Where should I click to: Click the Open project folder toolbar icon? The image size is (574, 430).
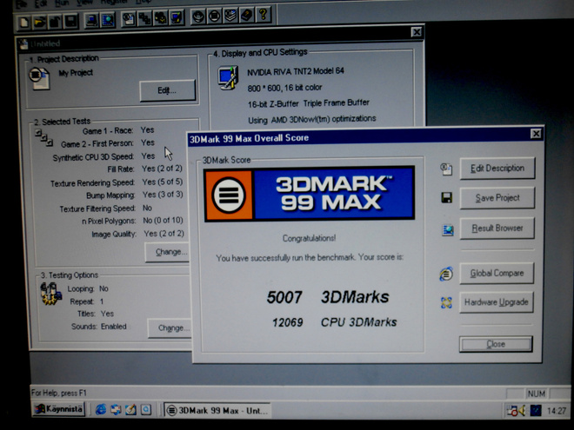(x=39, y=22)
